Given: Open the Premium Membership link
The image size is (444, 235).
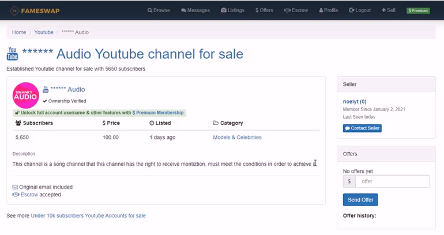Looking at the screenshot, I should click(x=158, y=112).
